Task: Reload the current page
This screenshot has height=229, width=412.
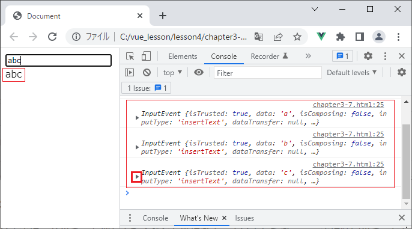Action: tap(52, 37)
